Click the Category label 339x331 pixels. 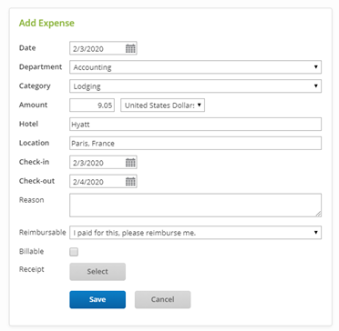(35, 85)
